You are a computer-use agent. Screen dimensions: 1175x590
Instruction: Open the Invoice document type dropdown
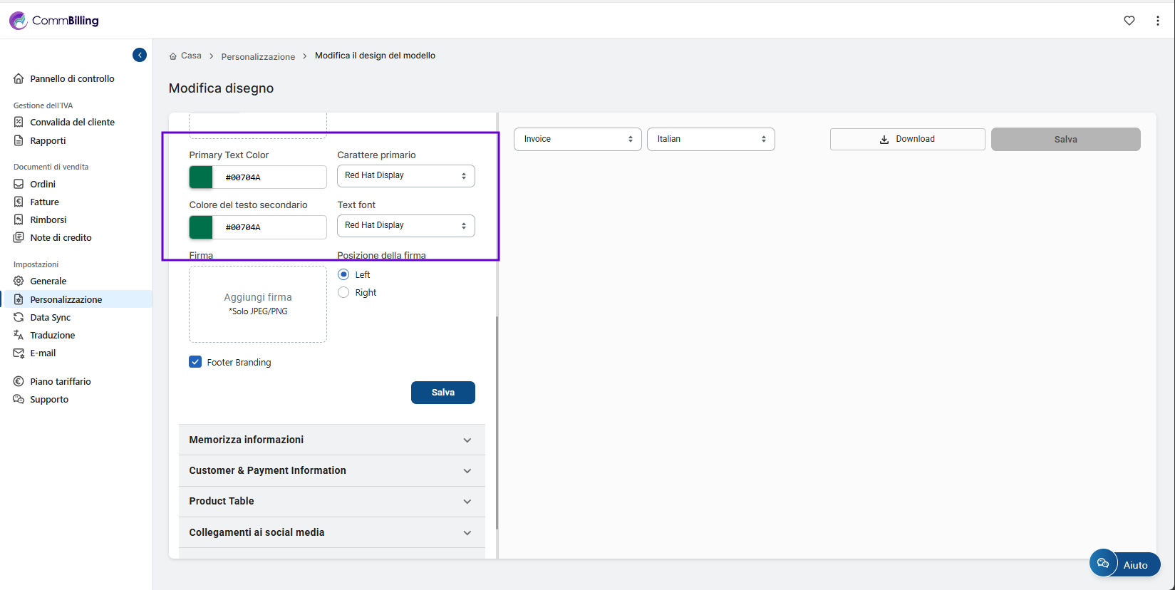[x=577, y=139]
